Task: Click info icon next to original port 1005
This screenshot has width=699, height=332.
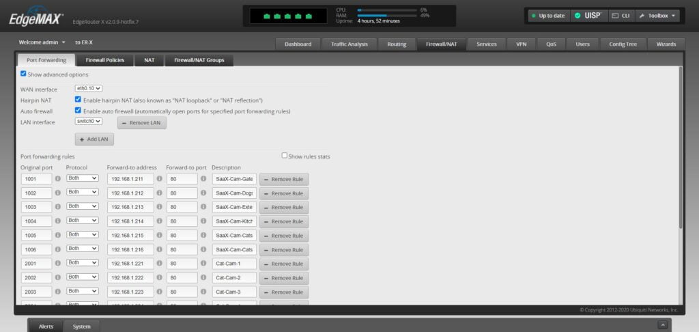Action: click(x=57, y=235)
